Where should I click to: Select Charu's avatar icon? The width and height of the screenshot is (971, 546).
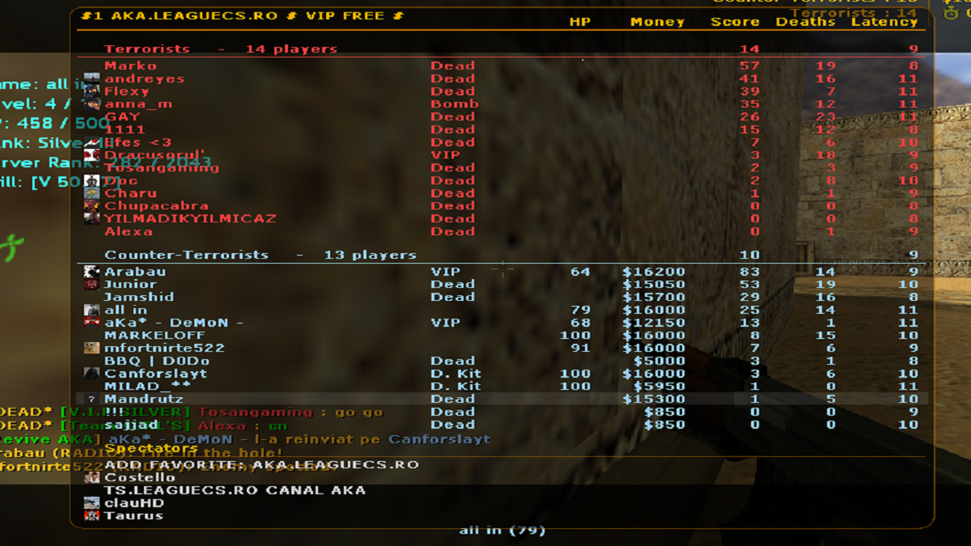[91, 193]
